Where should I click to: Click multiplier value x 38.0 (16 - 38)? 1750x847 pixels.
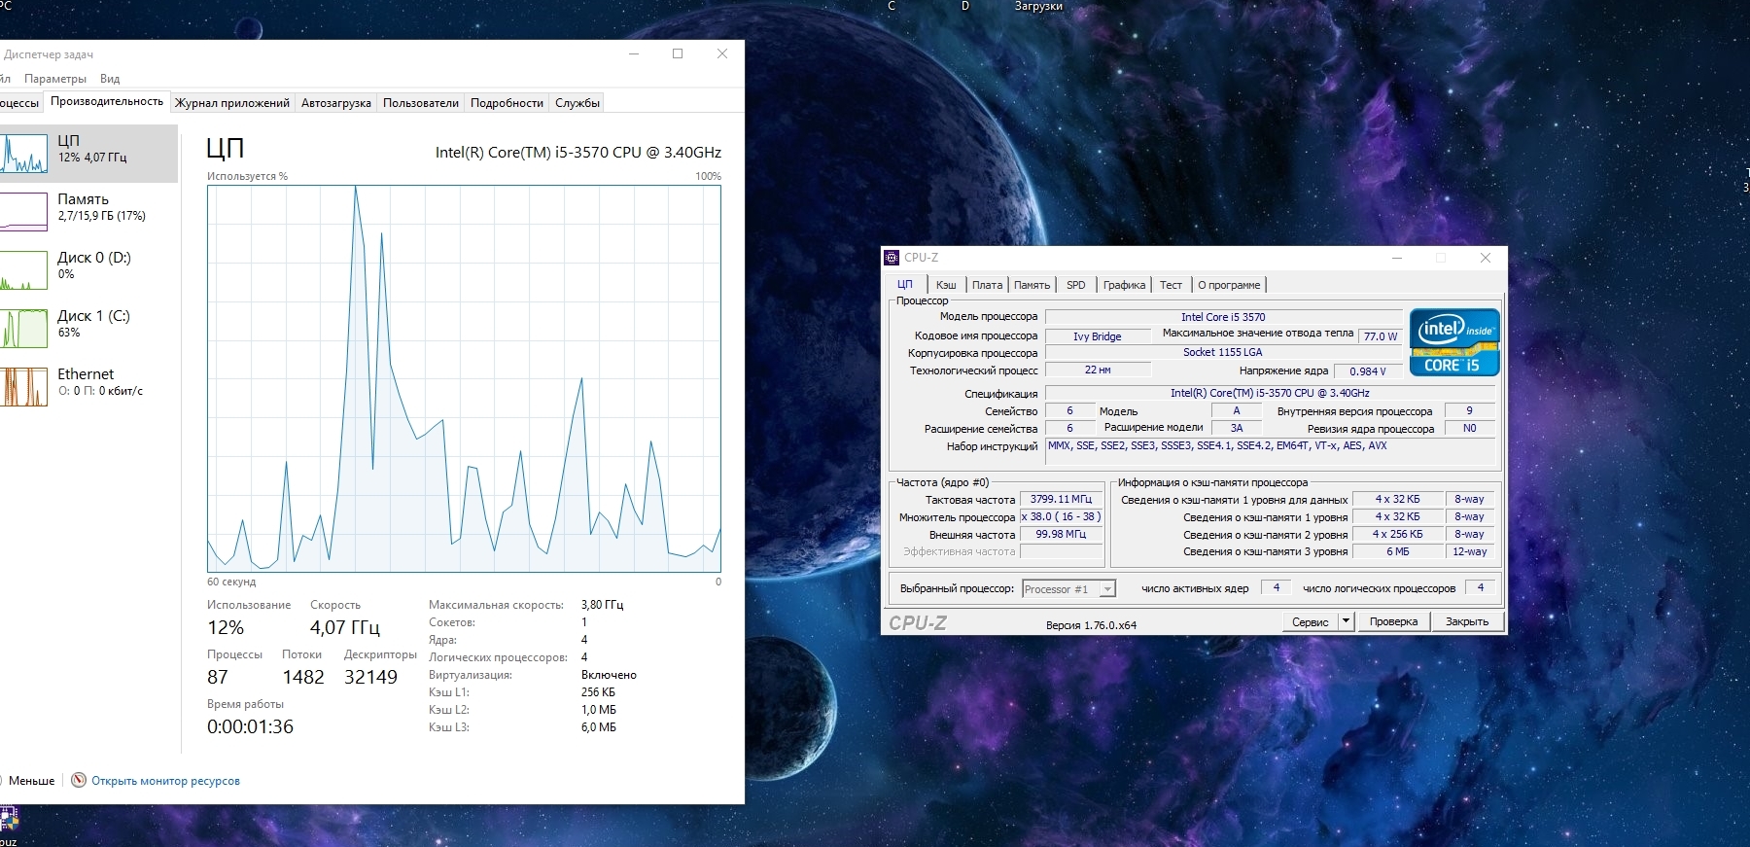coord(1061,516)
